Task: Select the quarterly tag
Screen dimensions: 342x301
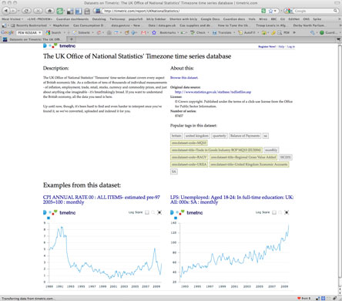Action: pos(220,136)
